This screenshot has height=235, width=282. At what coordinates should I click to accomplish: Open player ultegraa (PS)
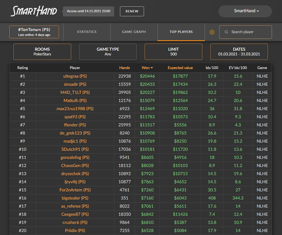[75, 76]
